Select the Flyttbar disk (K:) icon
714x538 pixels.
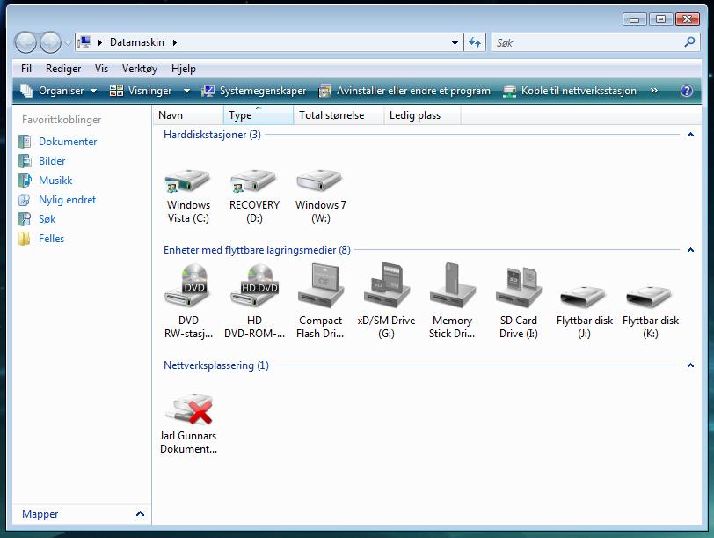tap(650, 297)
